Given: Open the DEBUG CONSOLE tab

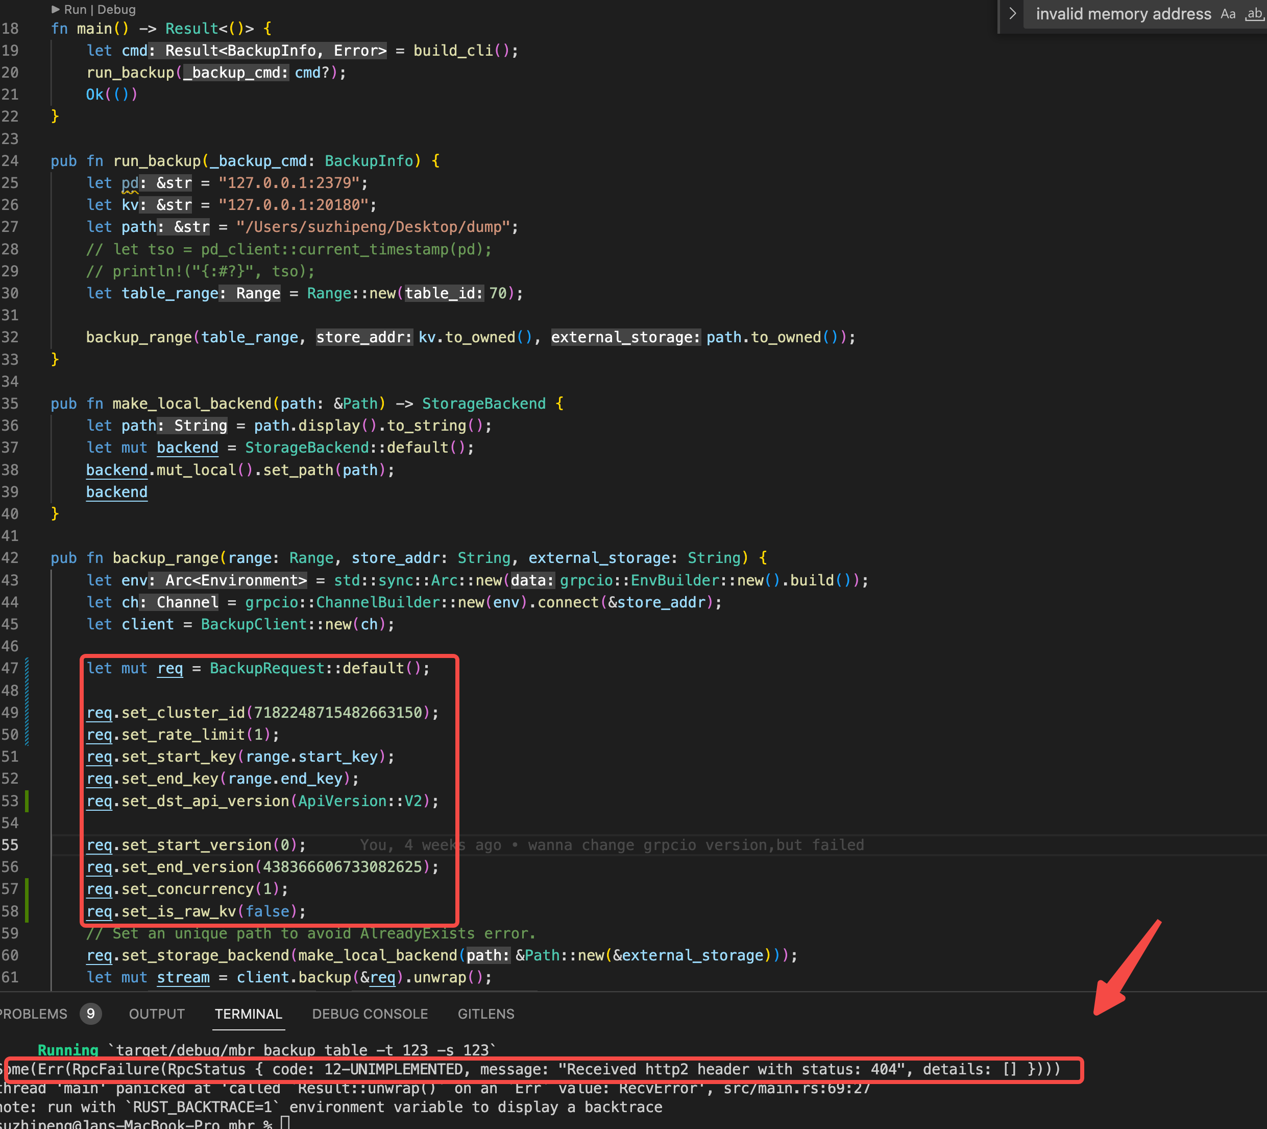Looking at the screenshot, I should pos(370,1013).
